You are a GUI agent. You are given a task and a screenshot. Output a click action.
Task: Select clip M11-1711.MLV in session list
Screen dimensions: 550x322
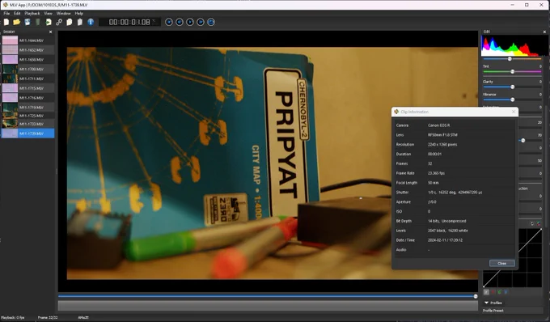click(27, 78)
